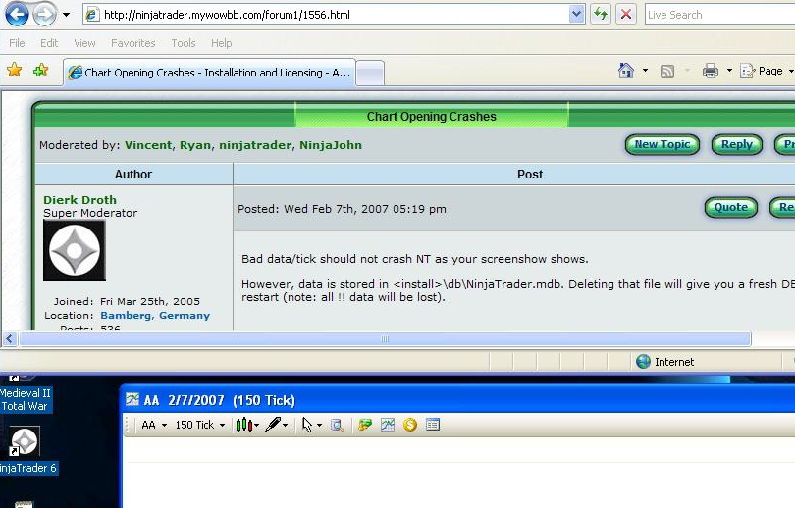
Task: Click the chart properties window icon
Action: click(x=433, y=425)
